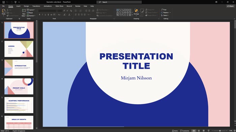Switch to the Record tab
This screenshot has height=132, width=236.
pos(69,6)
